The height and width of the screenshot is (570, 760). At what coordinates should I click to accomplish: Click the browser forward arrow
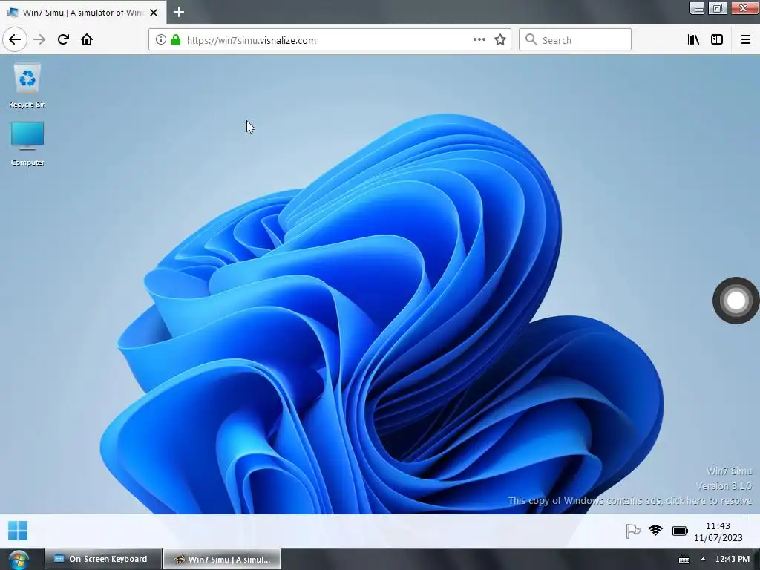tap(39, 40)
